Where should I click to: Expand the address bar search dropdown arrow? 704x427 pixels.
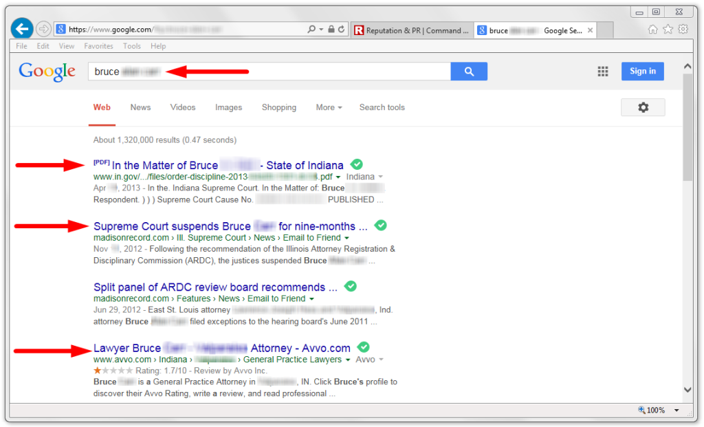[x=321, y=30]
